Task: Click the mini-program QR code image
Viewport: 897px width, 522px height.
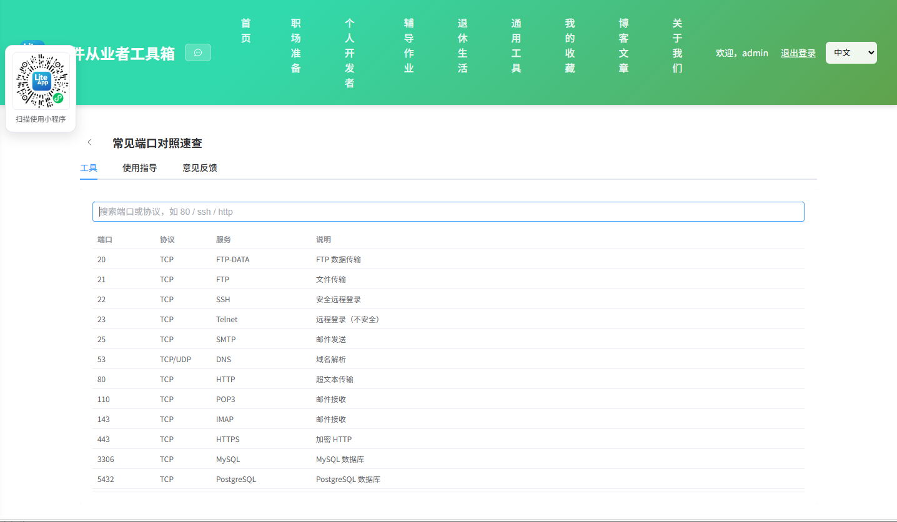Action: click(x=41, y=81)
